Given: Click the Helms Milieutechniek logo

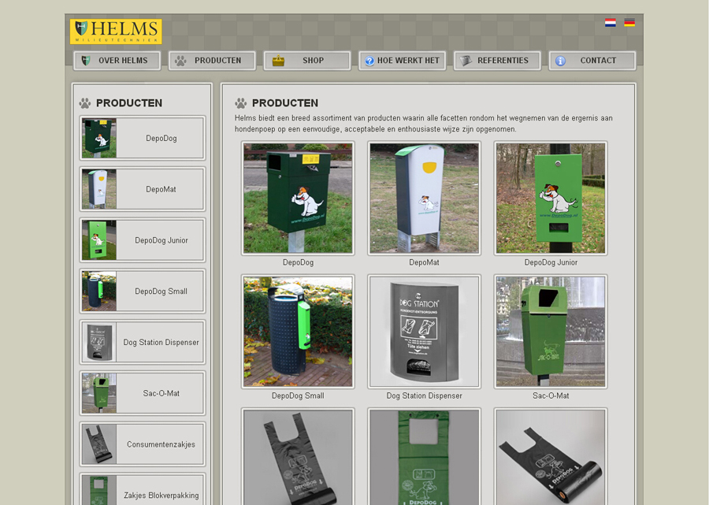Looking at the screenshot, I should coord(116,32).
